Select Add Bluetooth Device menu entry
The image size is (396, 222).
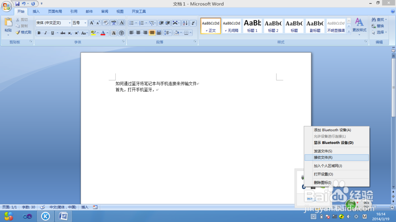(336, 130)
